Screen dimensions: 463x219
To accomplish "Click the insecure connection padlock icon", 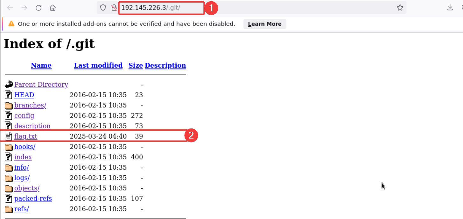I will [x=114, y=8].
